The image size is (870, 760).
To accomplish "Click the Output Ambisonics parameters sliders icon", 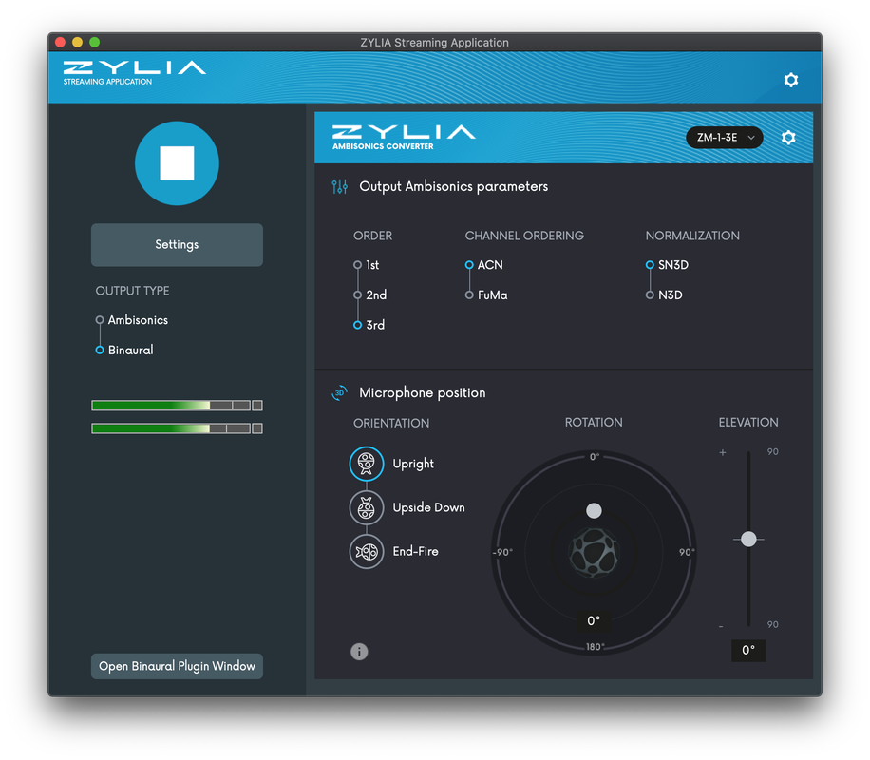I will [x=340, y=186].
